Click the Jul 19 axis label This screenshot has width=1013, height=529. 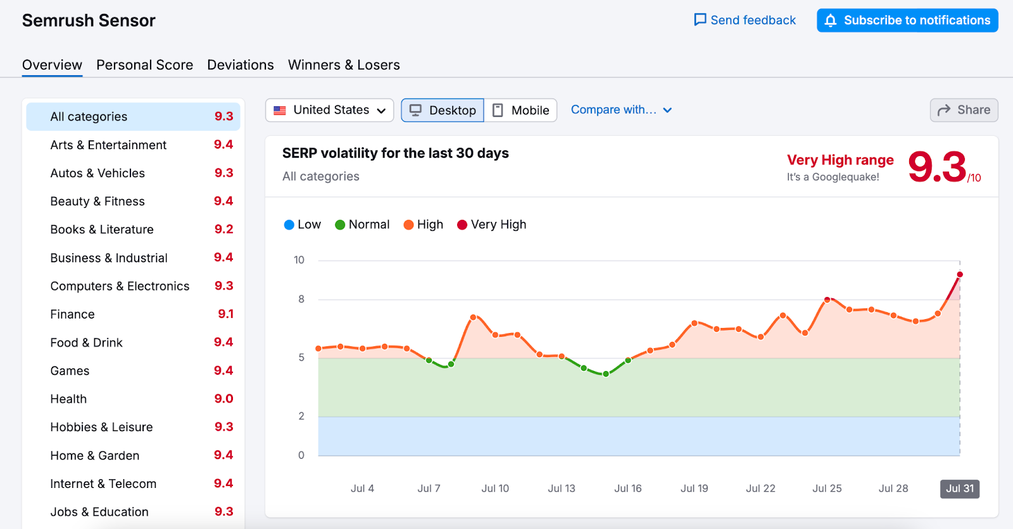click(x=695, y=489)
